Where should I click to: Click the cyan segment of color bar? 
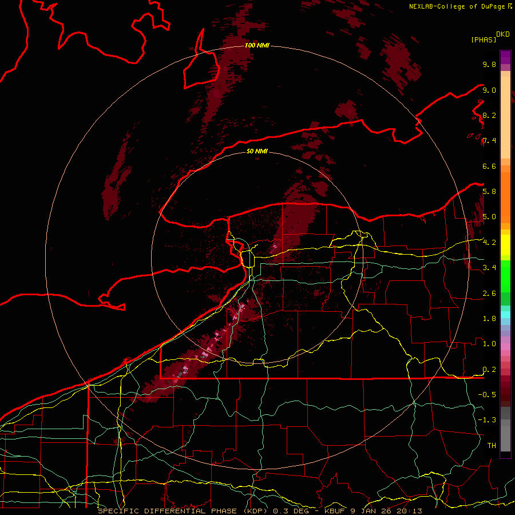point(505,315)
